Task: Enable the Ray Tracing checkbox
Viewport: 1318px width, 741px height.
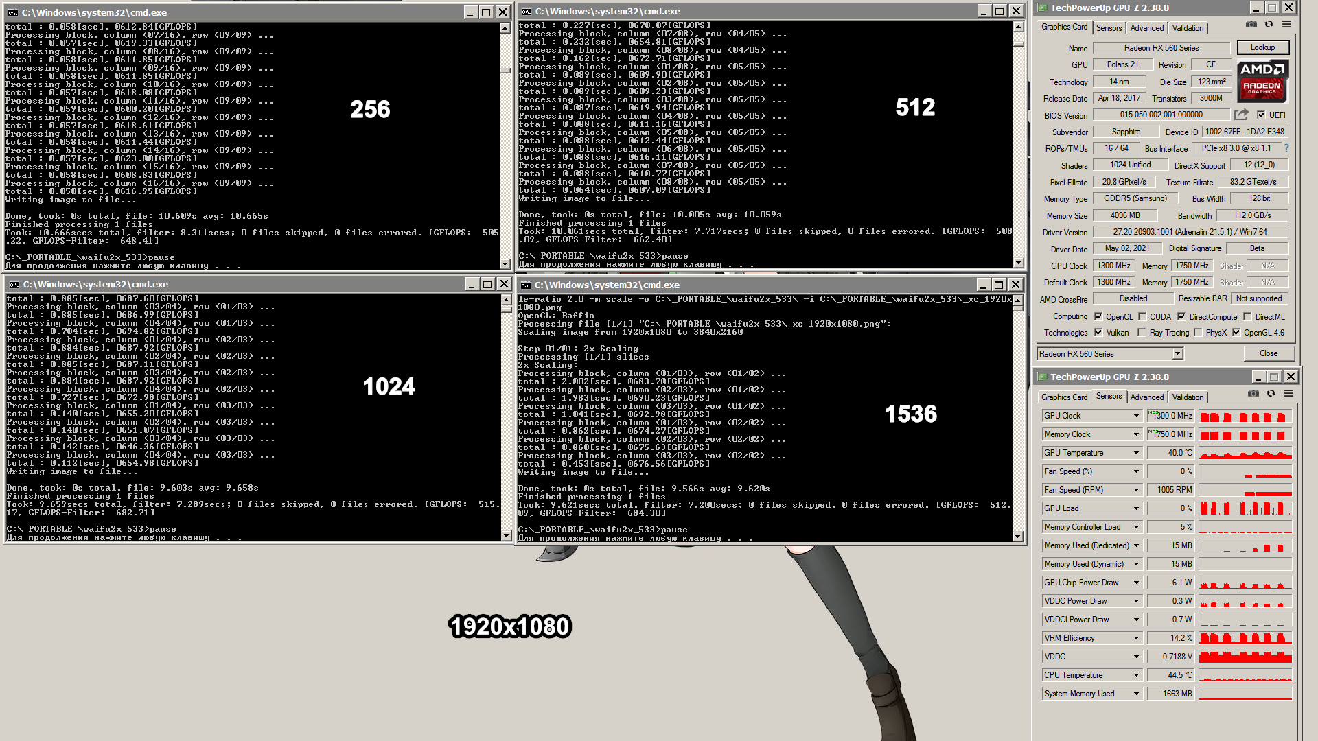Action: tap(1142, 332)
